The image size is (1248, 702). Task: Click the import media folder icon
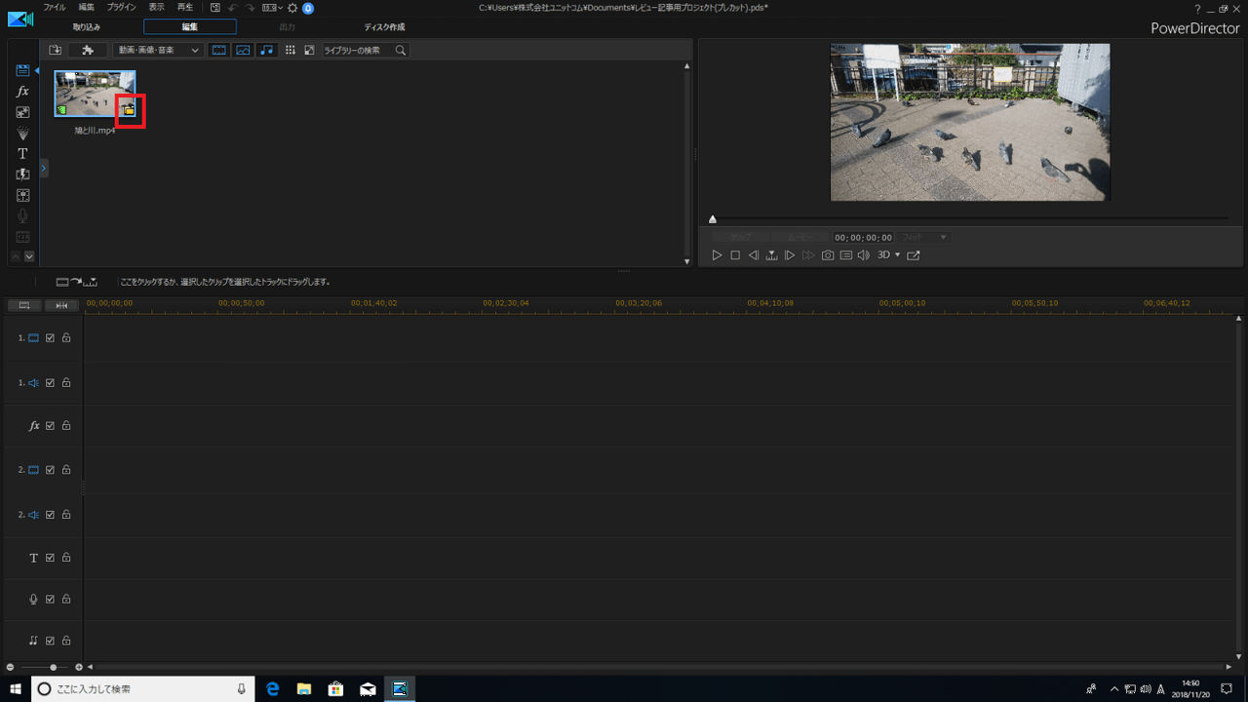click(x=56, y=50)
